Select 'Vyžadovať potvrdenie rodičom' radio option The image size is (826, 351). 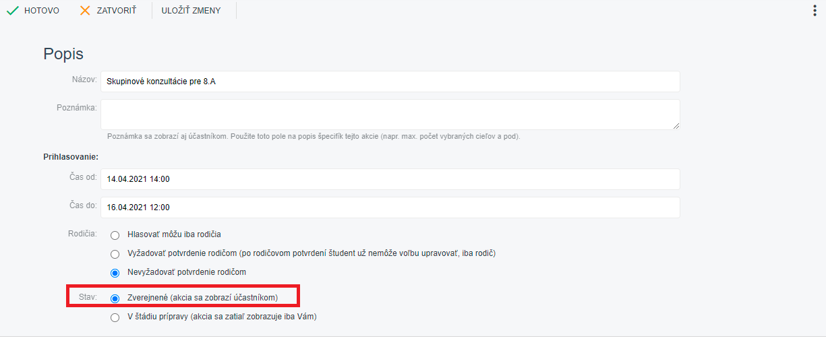115,254
